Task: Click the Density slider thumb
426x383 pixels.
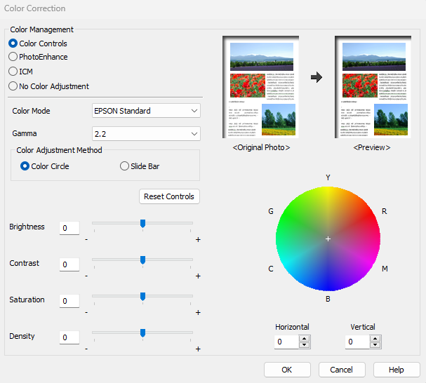Action: (142, 332)
